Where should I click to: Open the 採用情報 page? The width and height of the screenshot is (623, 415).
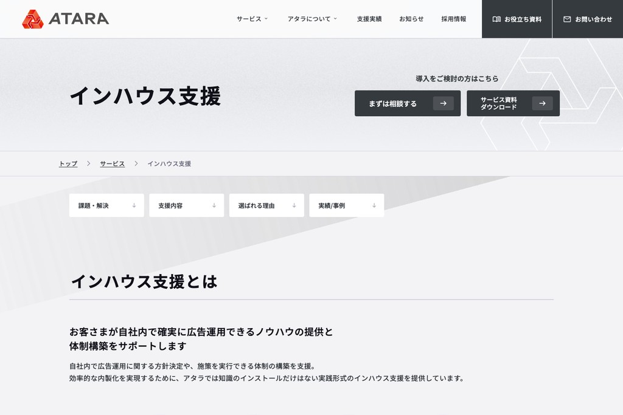[454, 19]
